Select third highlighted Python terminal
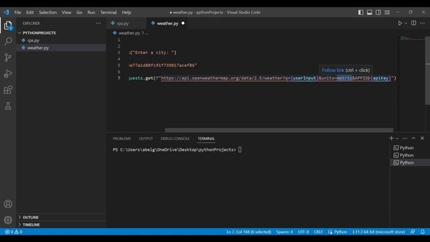The width and height of the screenshot is (430, 242). click(x=410, y=163)
